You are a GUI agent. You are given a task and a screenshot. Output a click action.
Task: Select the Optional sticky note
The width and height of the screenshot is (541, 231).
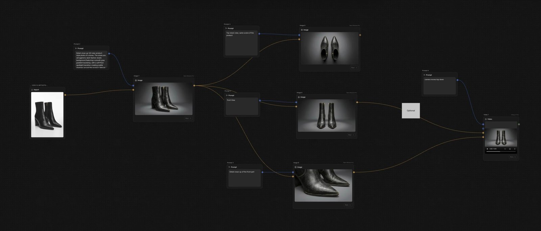(411, 111)
